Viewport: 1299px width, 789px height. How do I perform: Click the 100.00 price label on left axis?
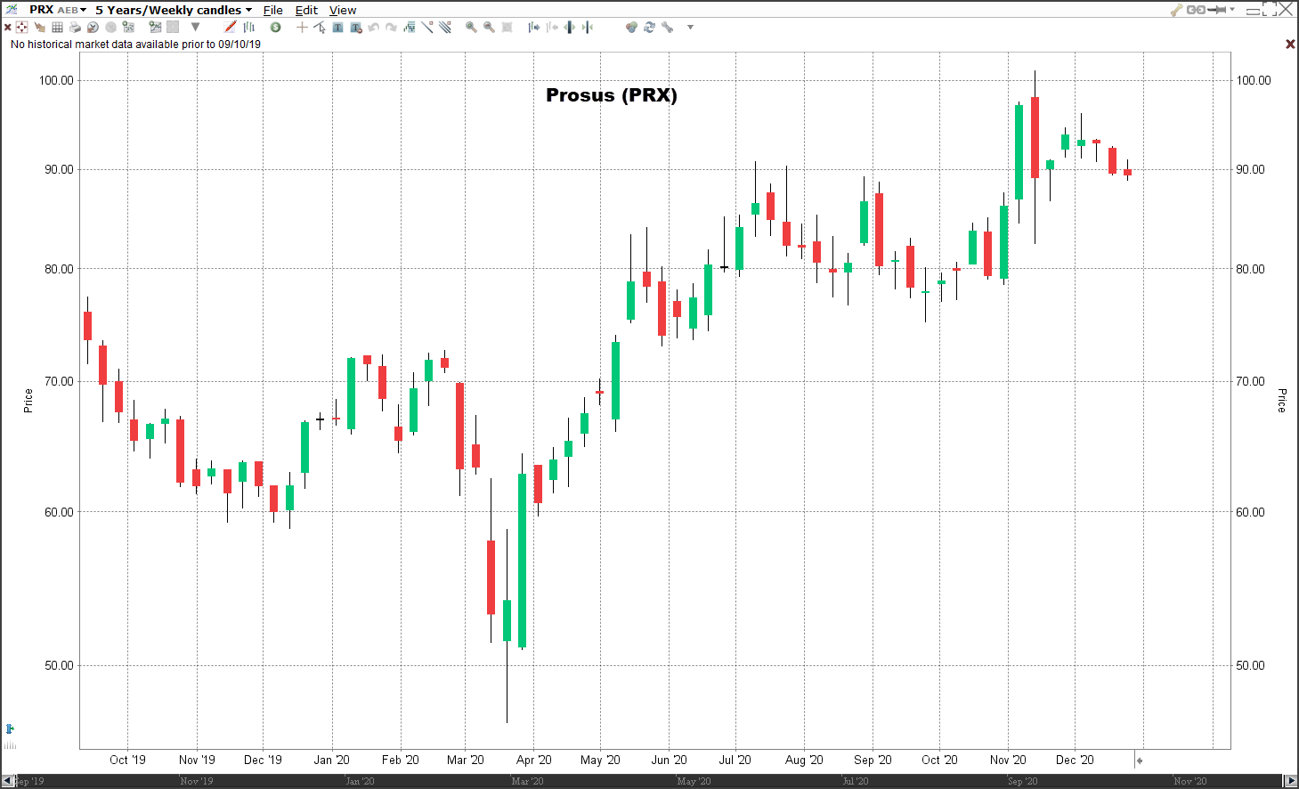coord(56,80)
